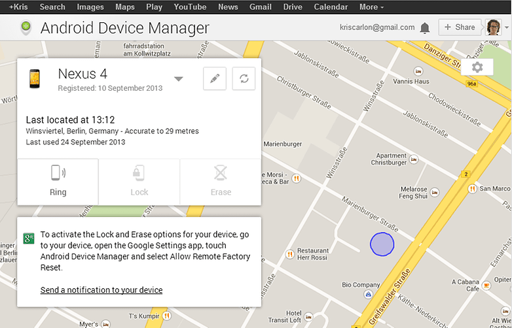Click the Lock device option
512x328 pixels.
[x=139, y=182]
